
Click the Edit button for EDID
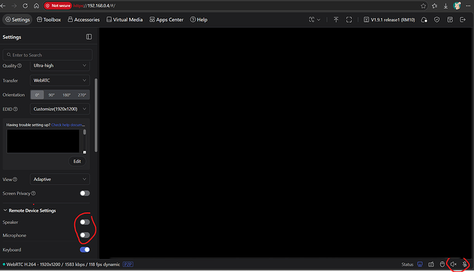[x=77, y=161]
